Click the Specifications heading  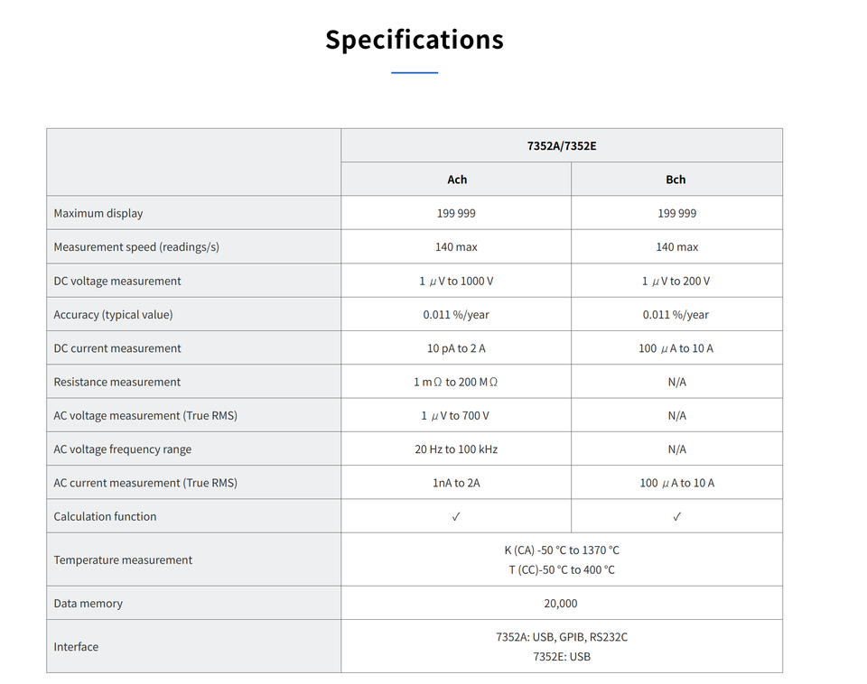[415, 40]
